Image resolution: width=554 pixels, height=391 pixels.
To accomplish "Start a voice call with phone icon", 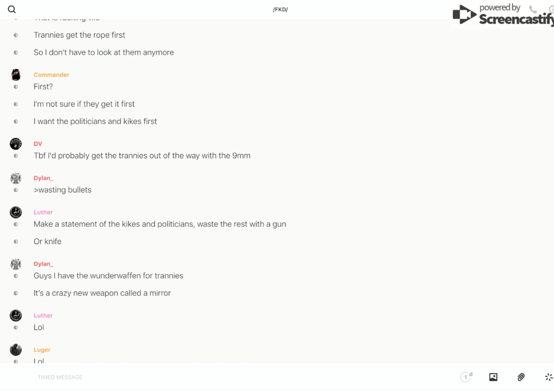I will coord(533,9).
